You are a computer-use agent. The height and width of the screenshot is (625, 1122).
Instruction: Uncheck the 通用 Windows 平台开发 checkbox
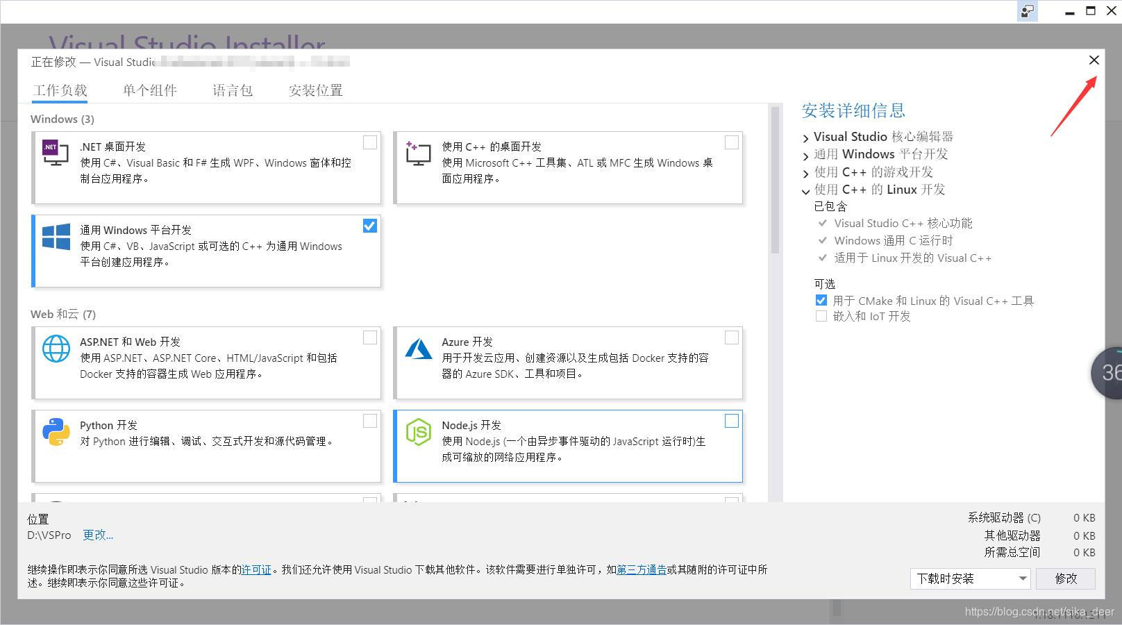coord(370,226)
